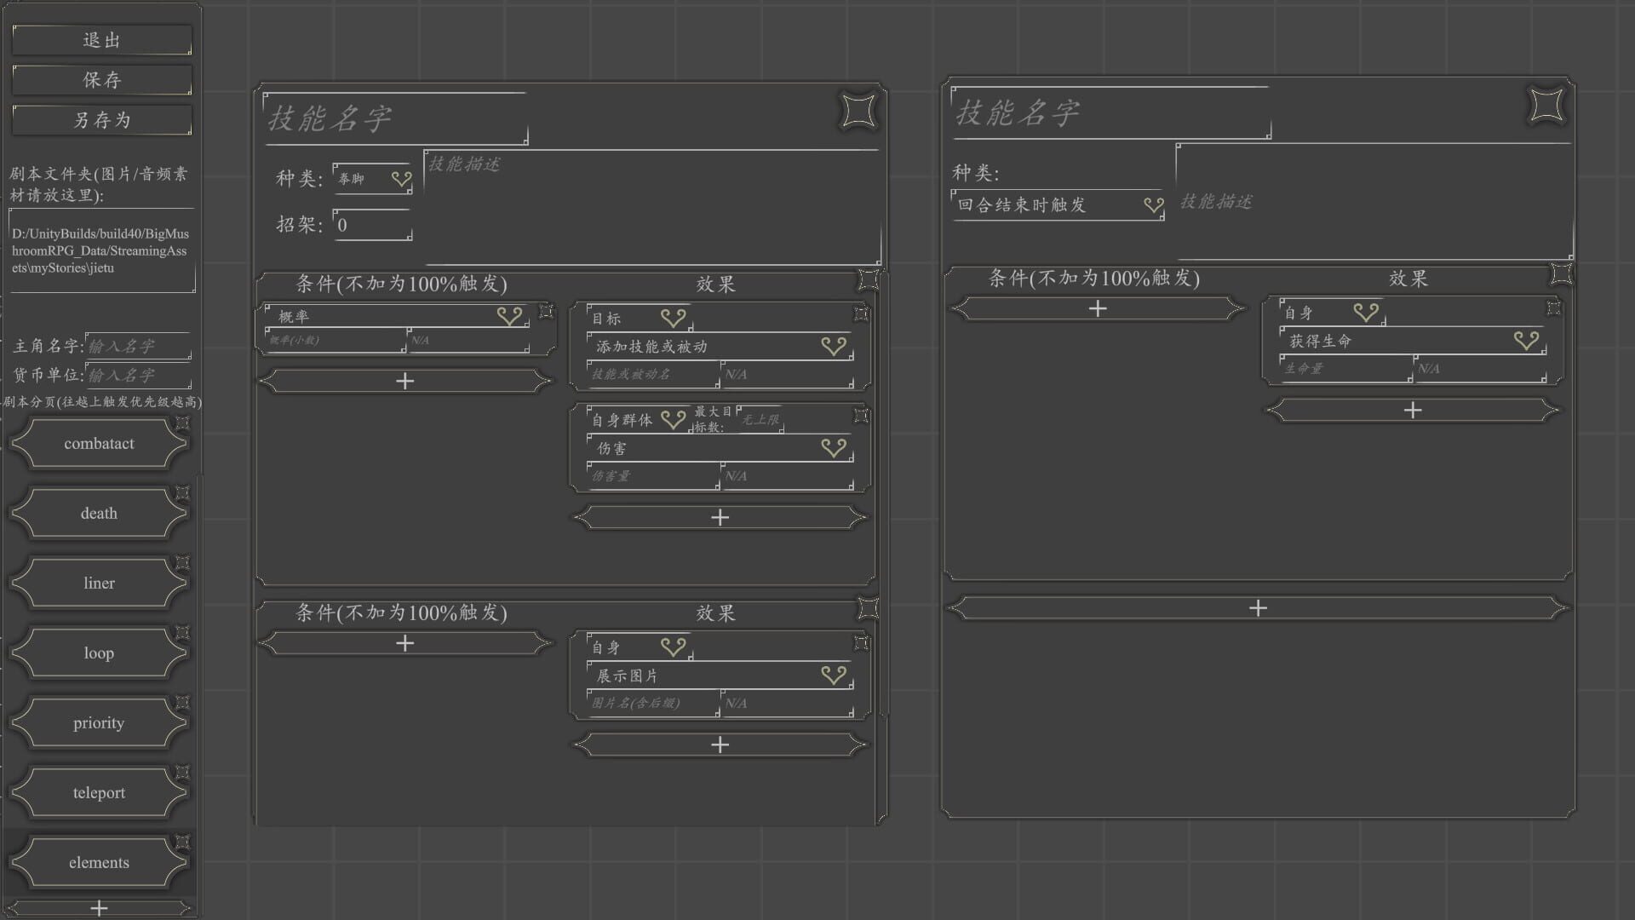1635x920 pixels.
Task: Add a new block at the bottom of the right skill
Action: [x=1258, y=608]
